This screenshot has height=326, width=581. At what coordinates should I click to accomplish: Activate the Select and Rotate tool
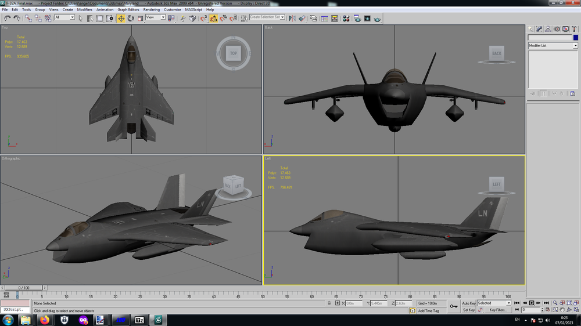coord(131,18)
